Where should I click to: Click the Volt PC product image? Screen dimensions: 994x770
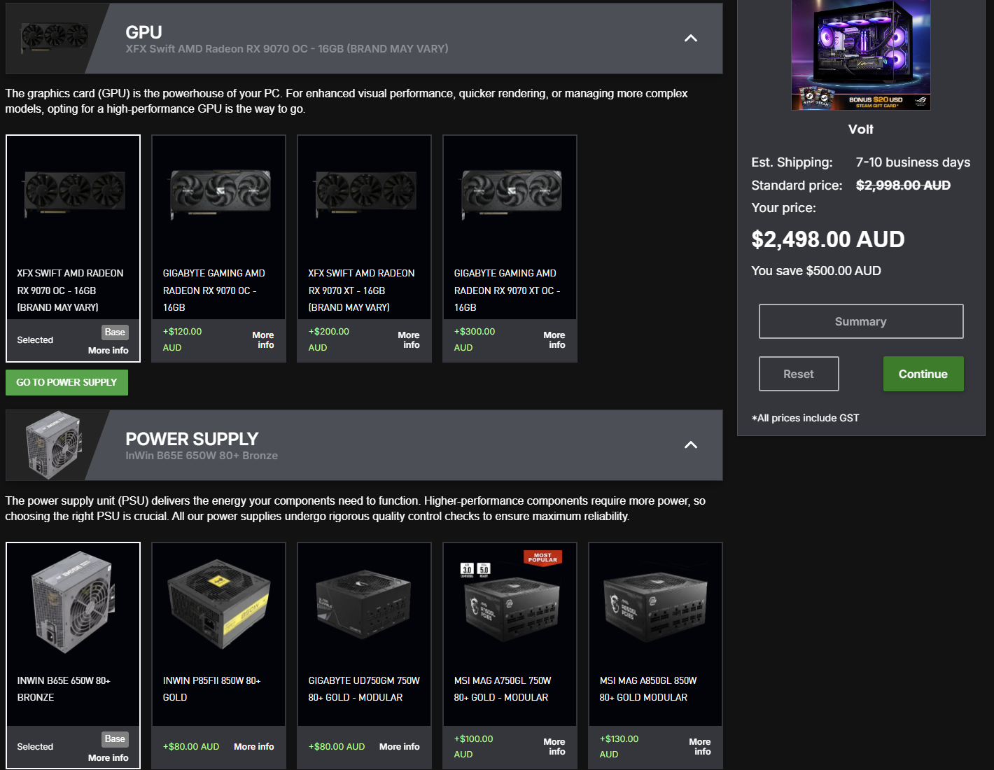tap(861, 55)
